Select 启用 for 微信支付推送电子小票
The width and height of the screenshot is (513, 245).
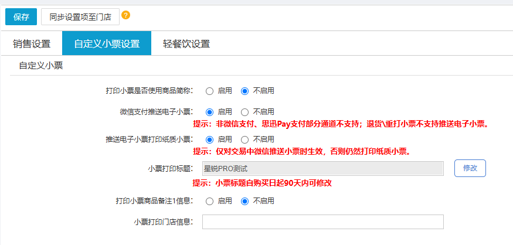pos(209,112)
